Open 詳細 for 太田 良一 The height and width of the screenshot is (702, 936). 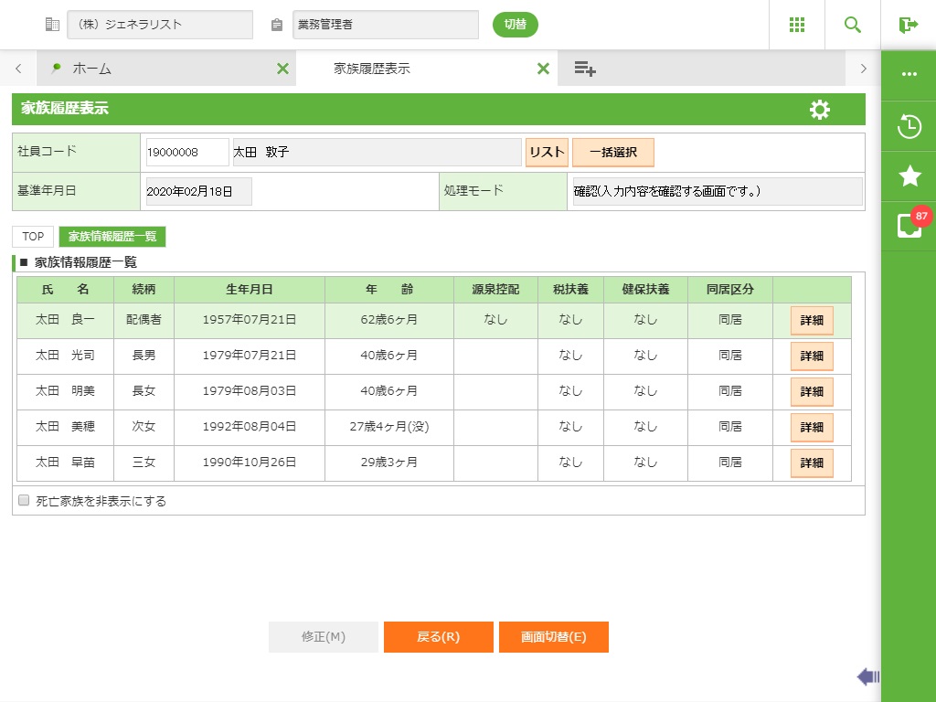(x=812, y=321)
